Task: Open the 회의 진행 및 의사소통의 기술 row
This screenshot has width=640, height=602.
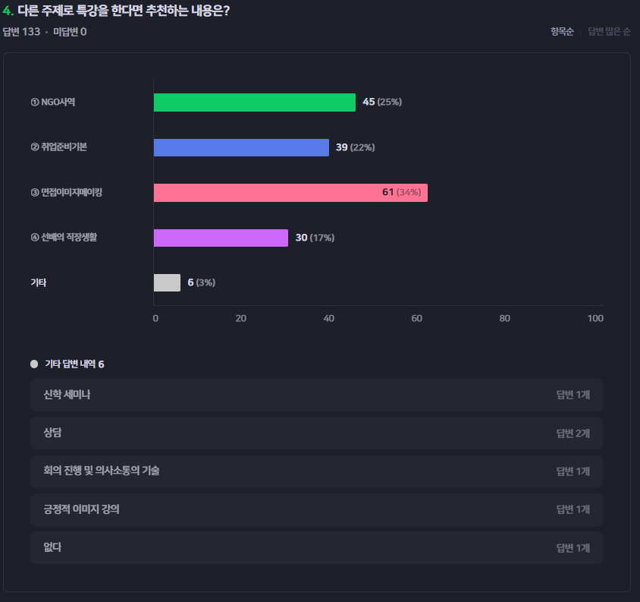Action: 316,471
